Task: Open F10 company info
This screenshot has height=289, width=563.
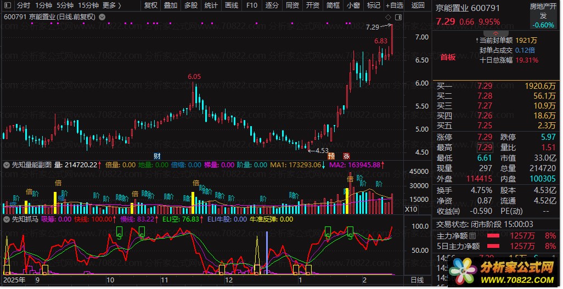Action: (x=252, y=5)
